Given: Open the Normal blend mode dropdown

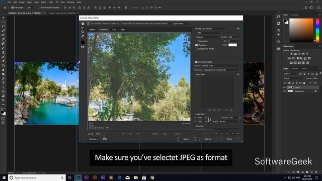Looking at the screenshot, I should click(293, 78).
